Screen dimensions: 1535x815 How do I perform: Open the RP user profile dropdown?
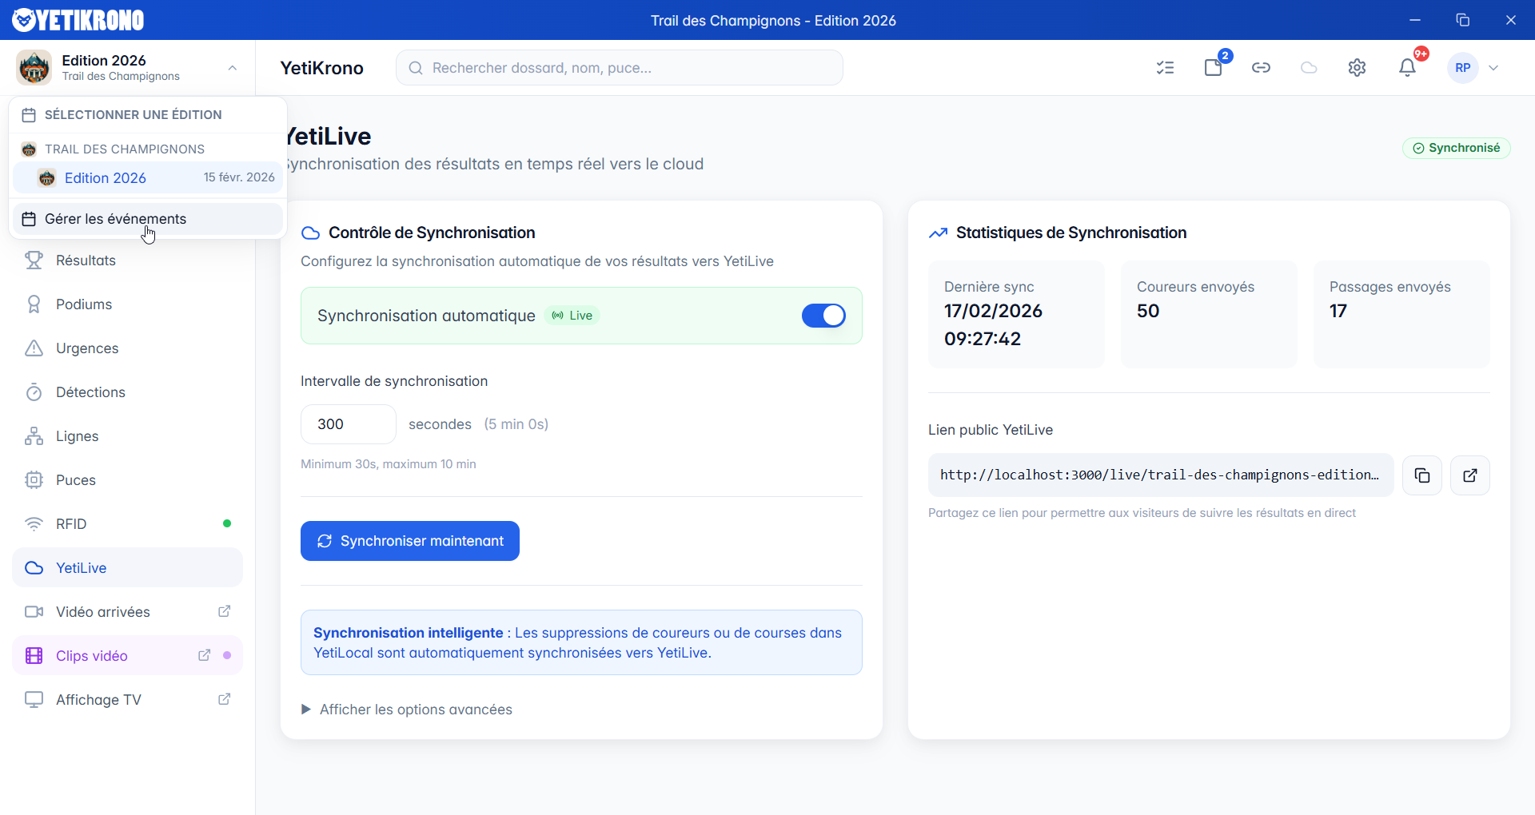1473,68
